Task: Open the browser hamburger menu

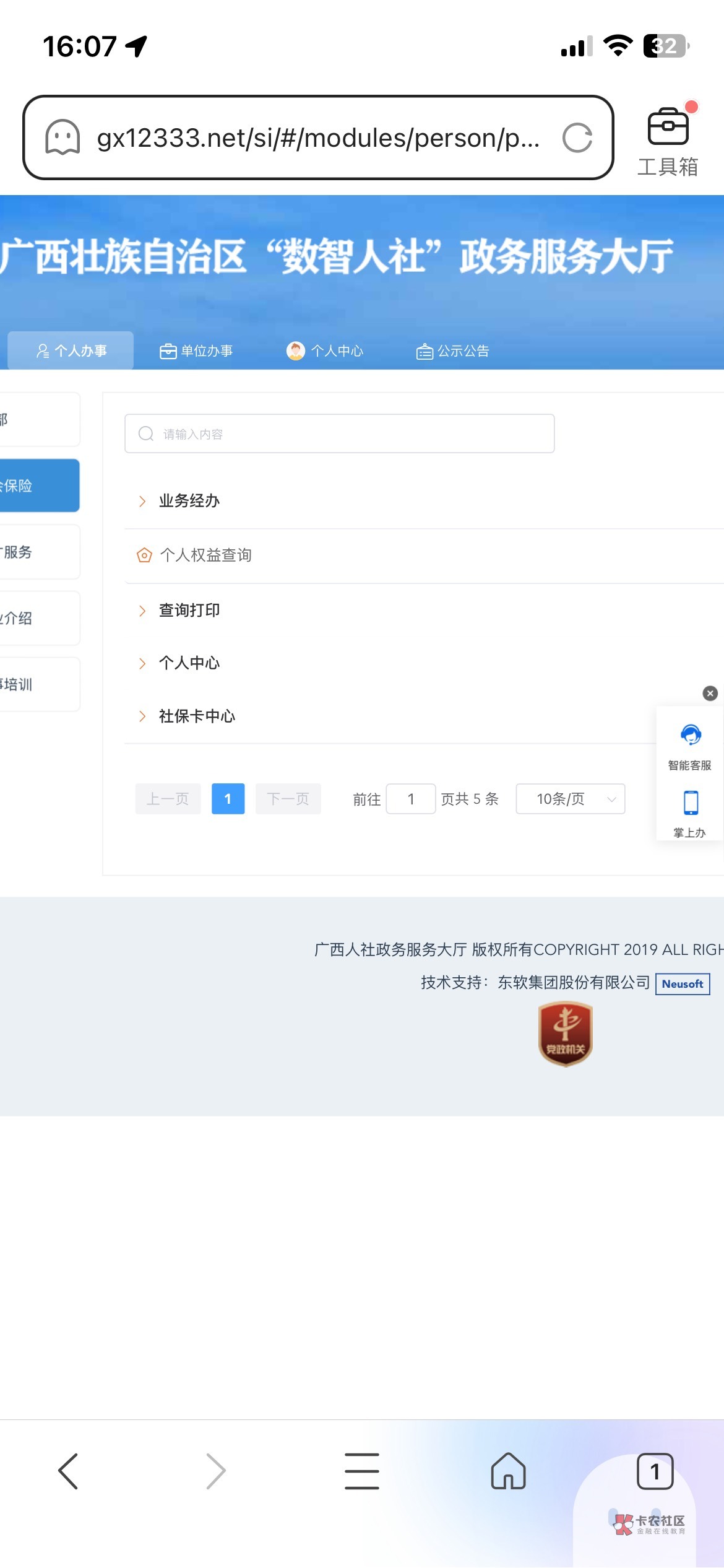Action: [362, 1471]
